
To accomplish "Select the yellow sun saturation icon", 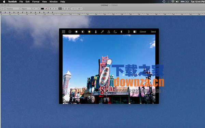I will coord(89,32).
